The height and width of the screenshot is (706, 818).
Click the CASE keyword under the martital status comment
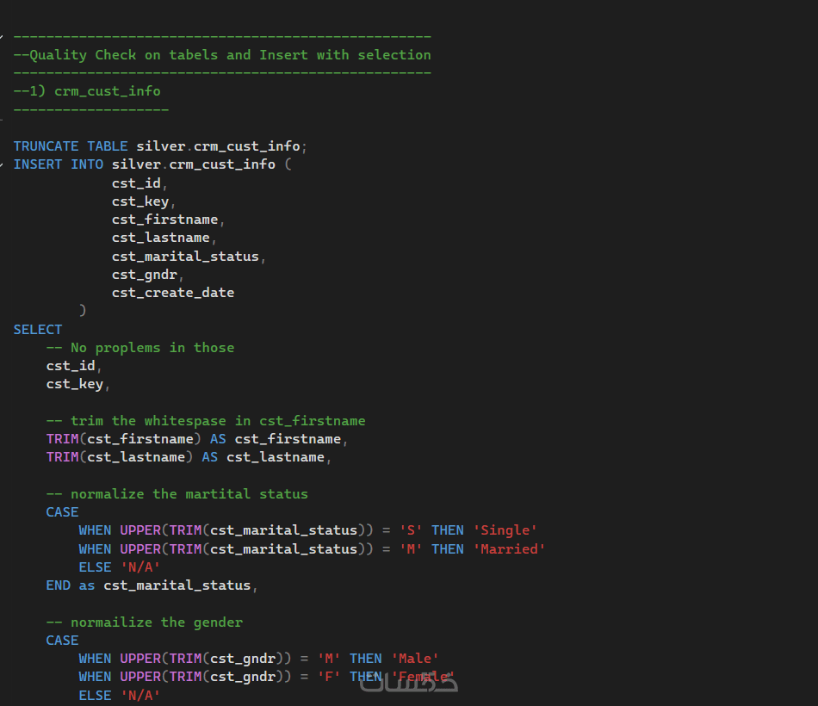pyautogui.click(x=62, y=512)
